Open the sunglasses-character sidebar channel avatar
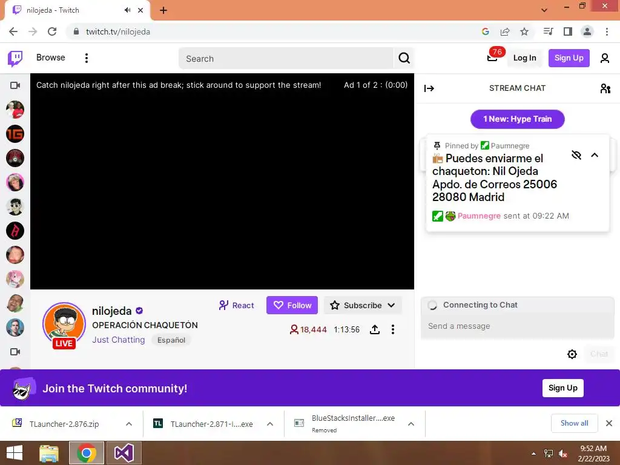Viewport: 620px width, 465px height. pos(15,207)
